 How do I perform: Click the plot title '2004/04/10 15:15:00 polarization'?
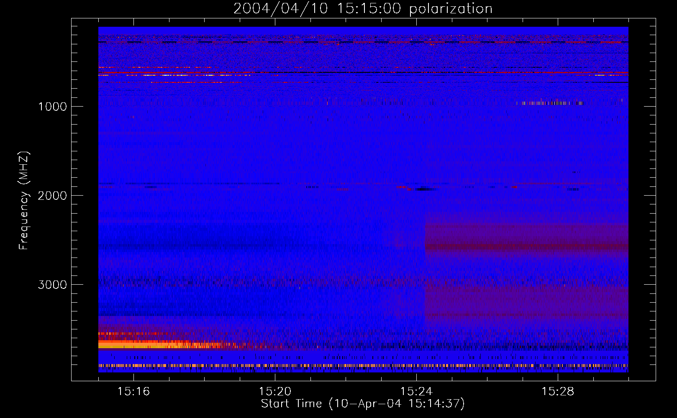point(363,9)
